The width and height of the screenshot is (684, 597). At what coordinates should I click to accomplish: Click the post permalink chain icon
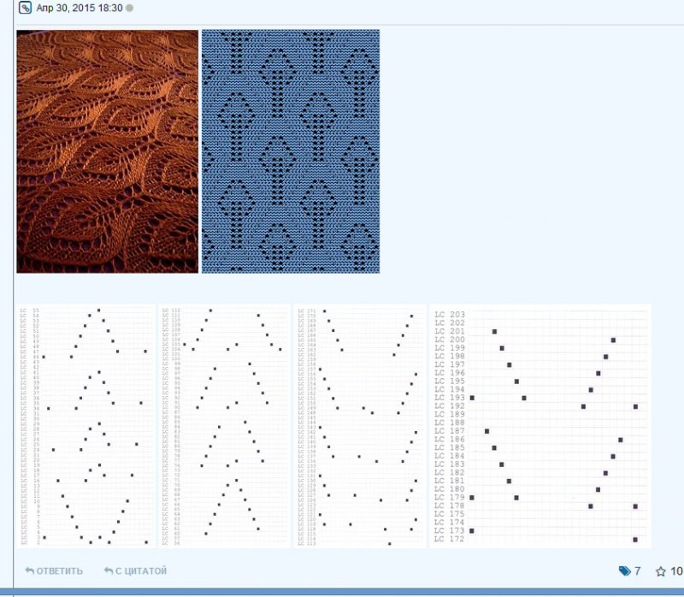pos(25,8)
